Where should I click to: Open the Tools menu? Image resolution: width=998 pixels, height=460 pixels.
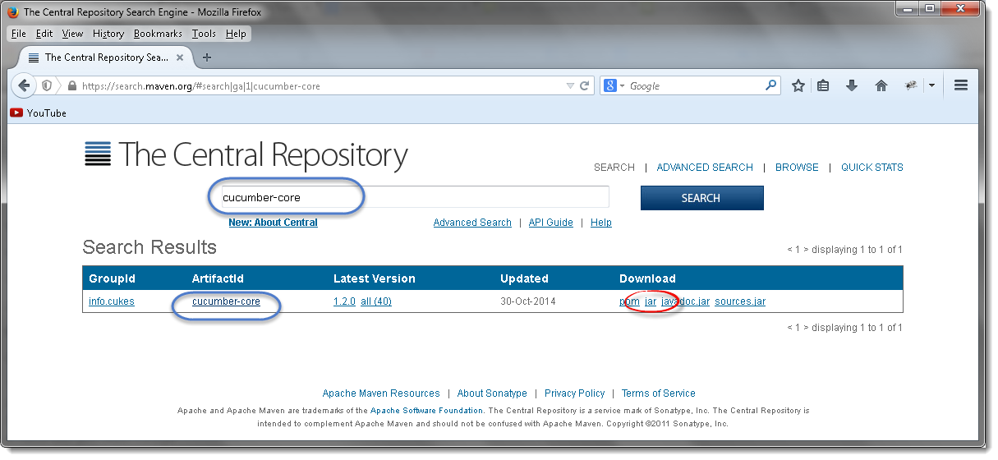tap(204, 34)
